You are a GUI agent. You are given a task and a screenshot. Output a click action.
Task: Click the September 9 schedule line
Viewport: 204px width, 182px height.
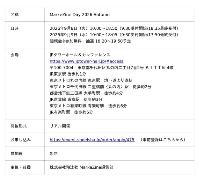click(114, 35)
